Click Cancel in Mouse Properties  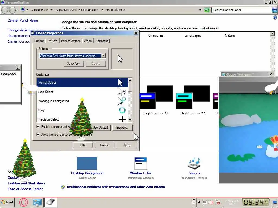coord(105,145)
